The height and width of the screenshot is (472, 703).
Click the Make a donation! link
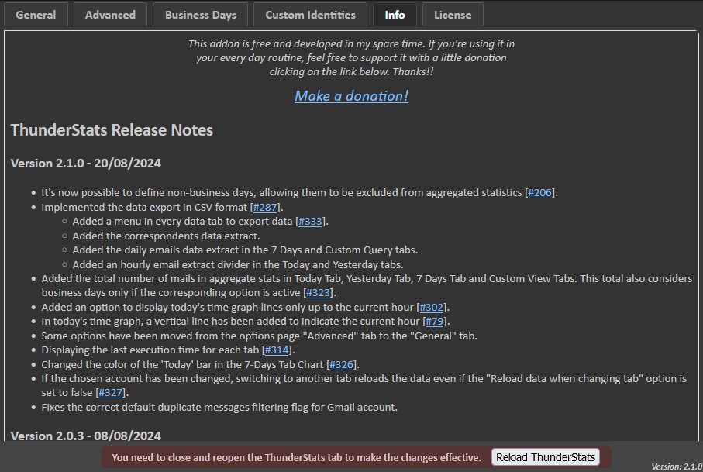tap(352, 96)
